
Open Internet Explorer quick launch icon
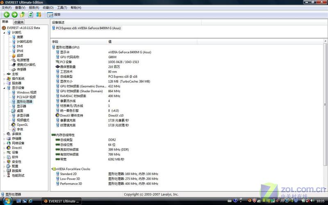pyautogui.click(x=30, y=201)
